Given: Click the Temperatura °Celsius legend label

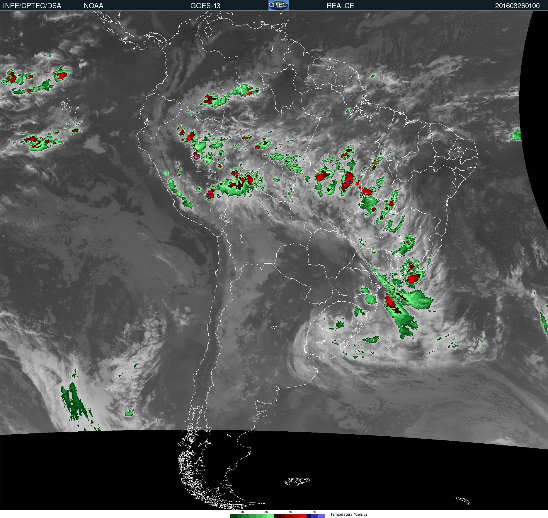Looking at the screenshot, I should (x=349, y=514).
